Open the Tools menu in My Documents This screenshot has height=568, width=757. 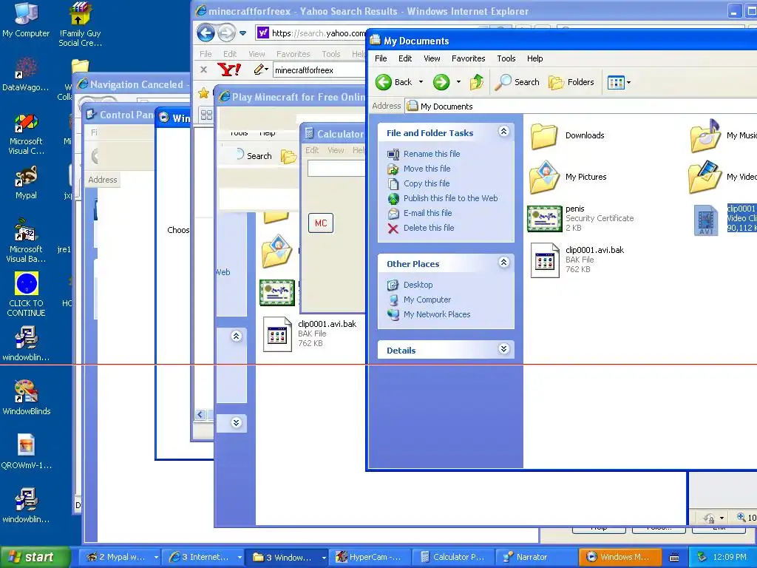coord(506,58)
